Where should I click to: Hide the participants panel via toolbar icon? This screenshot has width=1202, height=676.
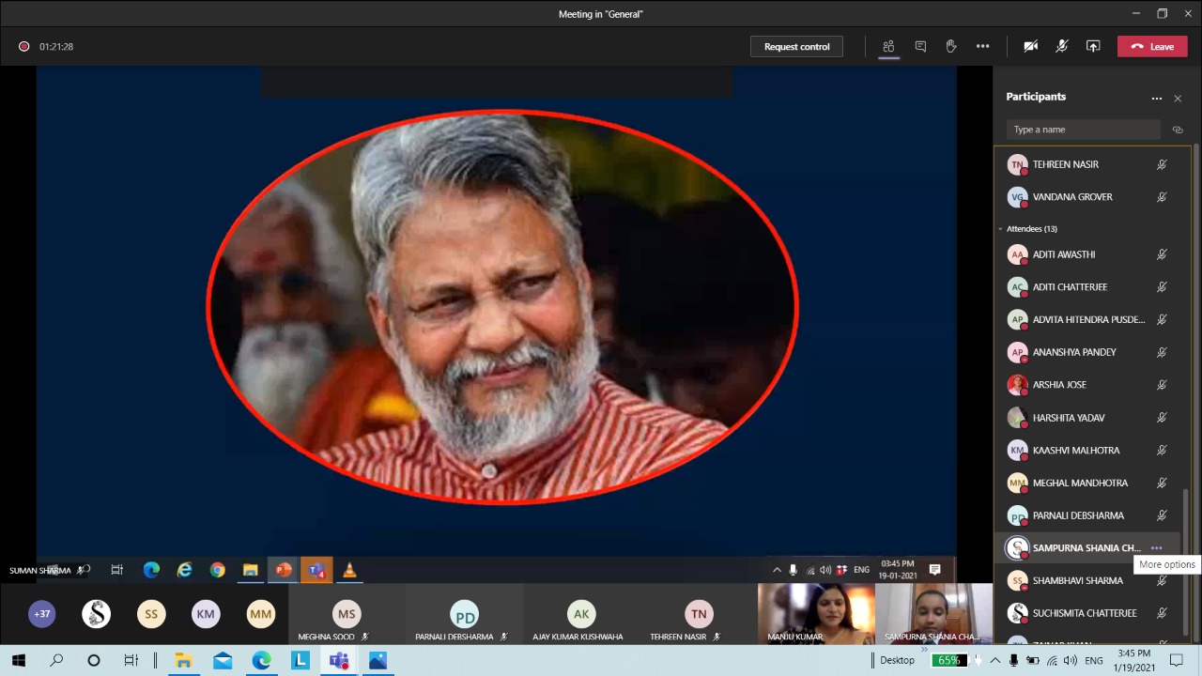888,46
